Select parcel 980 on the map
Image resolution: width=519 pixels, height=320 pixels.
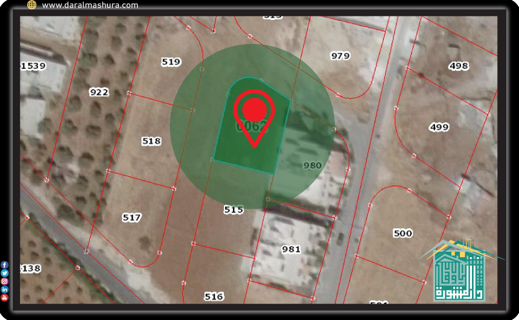pyautogui.click(x=312, y=165)
